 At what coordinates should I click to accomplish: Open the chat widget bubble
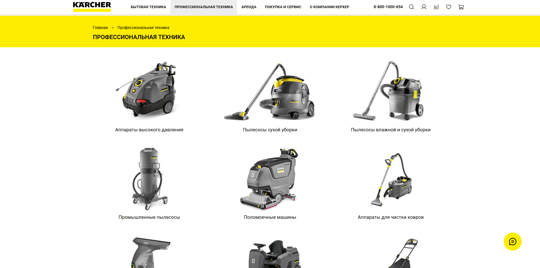coord(513,241)
